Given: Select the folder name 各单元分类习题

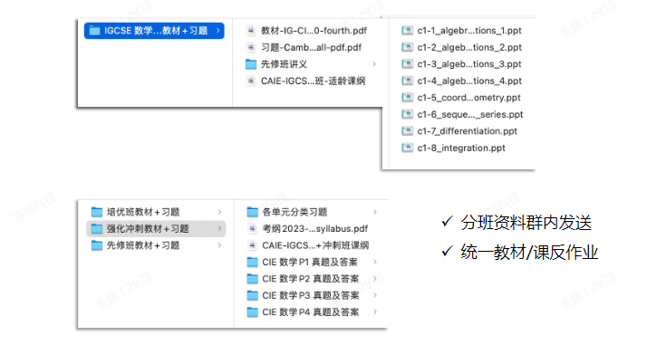Looking at the screenshot, I should point(294,212).
